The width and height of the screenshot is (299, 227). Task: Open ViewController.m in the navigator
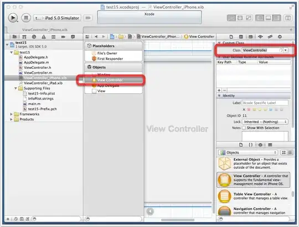coord(38,73)
